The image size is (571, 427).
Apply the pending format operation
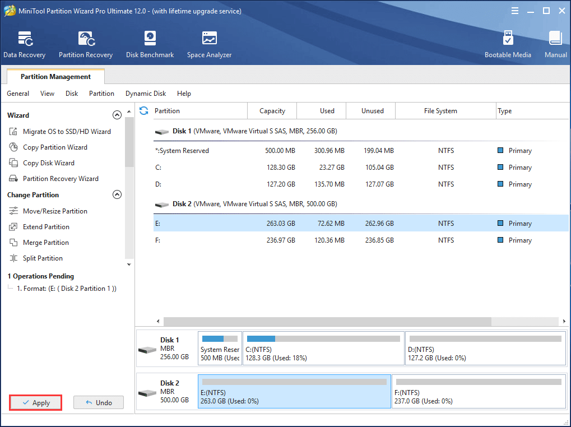(35, 402)
